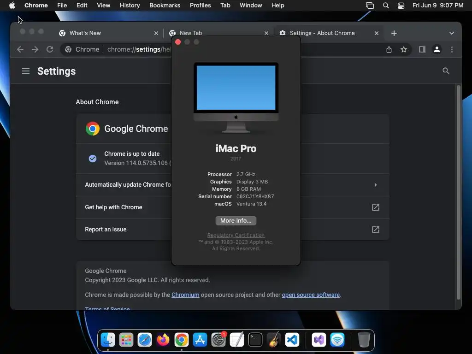Launch Terminal from the Dock
Image resolution: width=472 pixels, height=354 pixels.
pyautogui.click(x=255, y=340)
